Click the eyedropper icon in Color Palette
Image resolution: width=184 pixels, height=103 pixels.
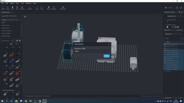click(x=182, y=12)
